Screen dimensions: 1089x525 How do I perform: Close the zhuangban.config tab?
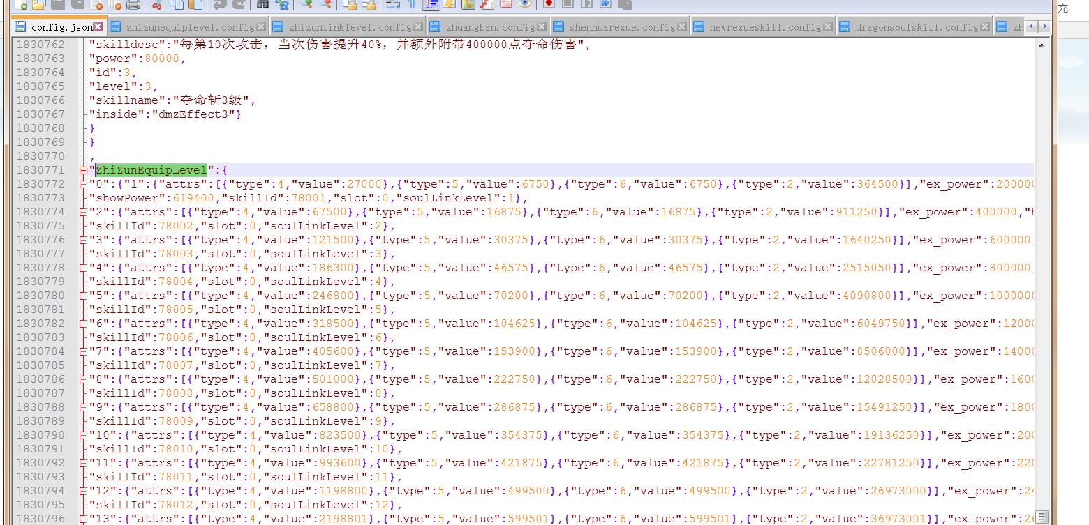(542, 27)
